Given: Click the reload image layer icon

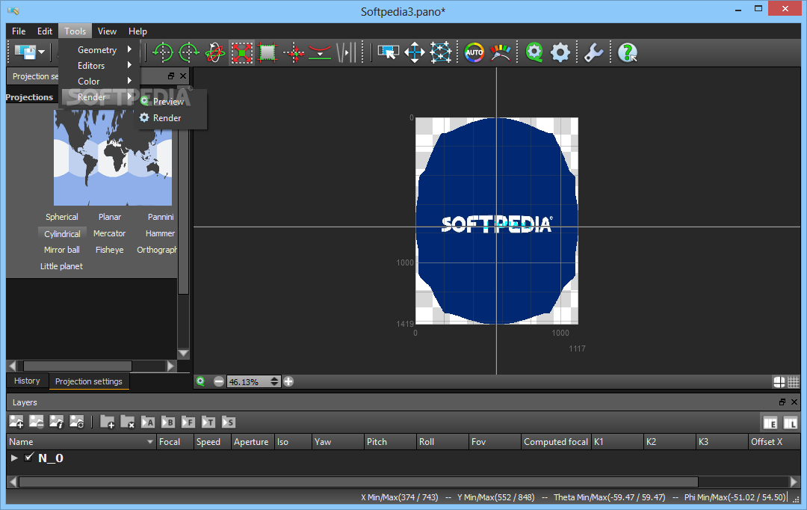Looking at the screenshot, I should point(76,422).
